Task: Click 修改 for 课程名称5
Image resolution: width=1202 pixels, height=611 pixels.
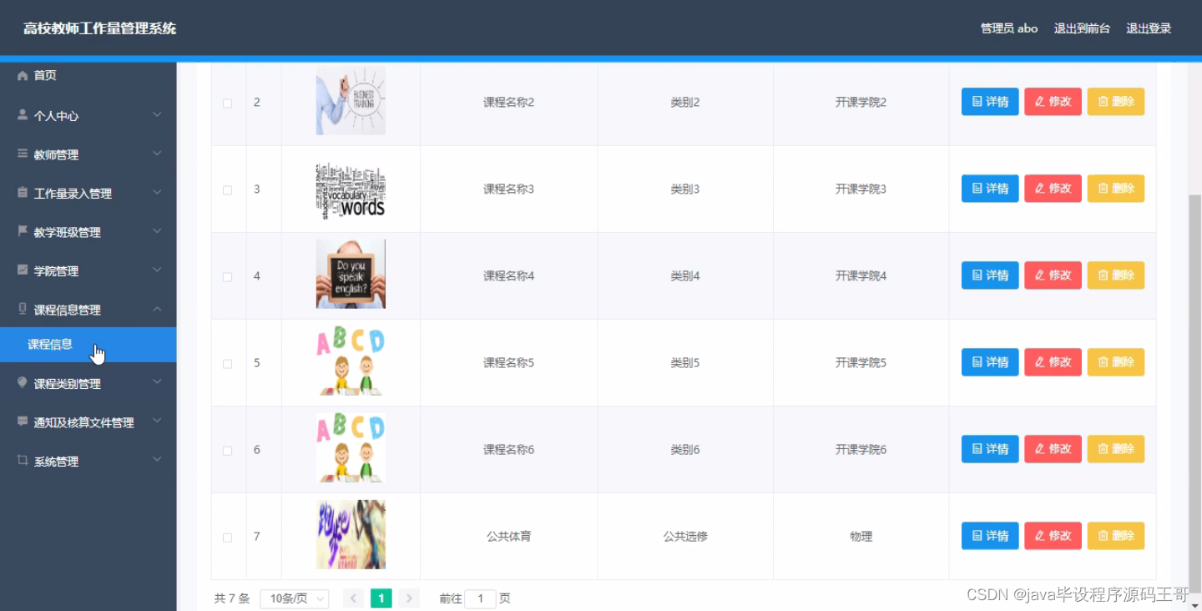Action: pos(1053,362)
